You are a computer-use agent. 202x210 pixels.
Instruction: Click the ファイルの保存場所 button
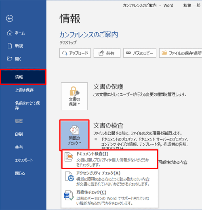(x=181, y=53)
